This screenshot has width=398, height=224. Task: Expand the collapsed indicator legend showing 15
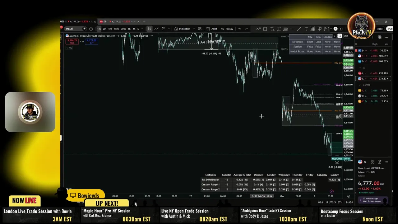click(69, 48)
